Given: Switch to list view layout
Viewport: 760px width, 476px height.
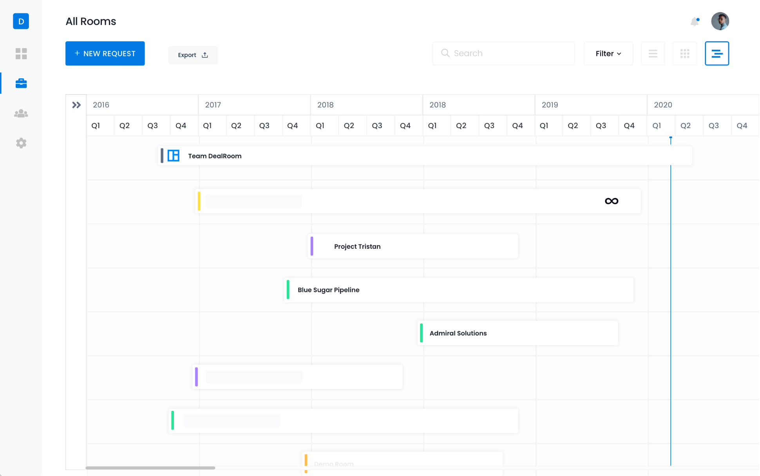Looking at the screenshot, I should (x=653, y=53).
